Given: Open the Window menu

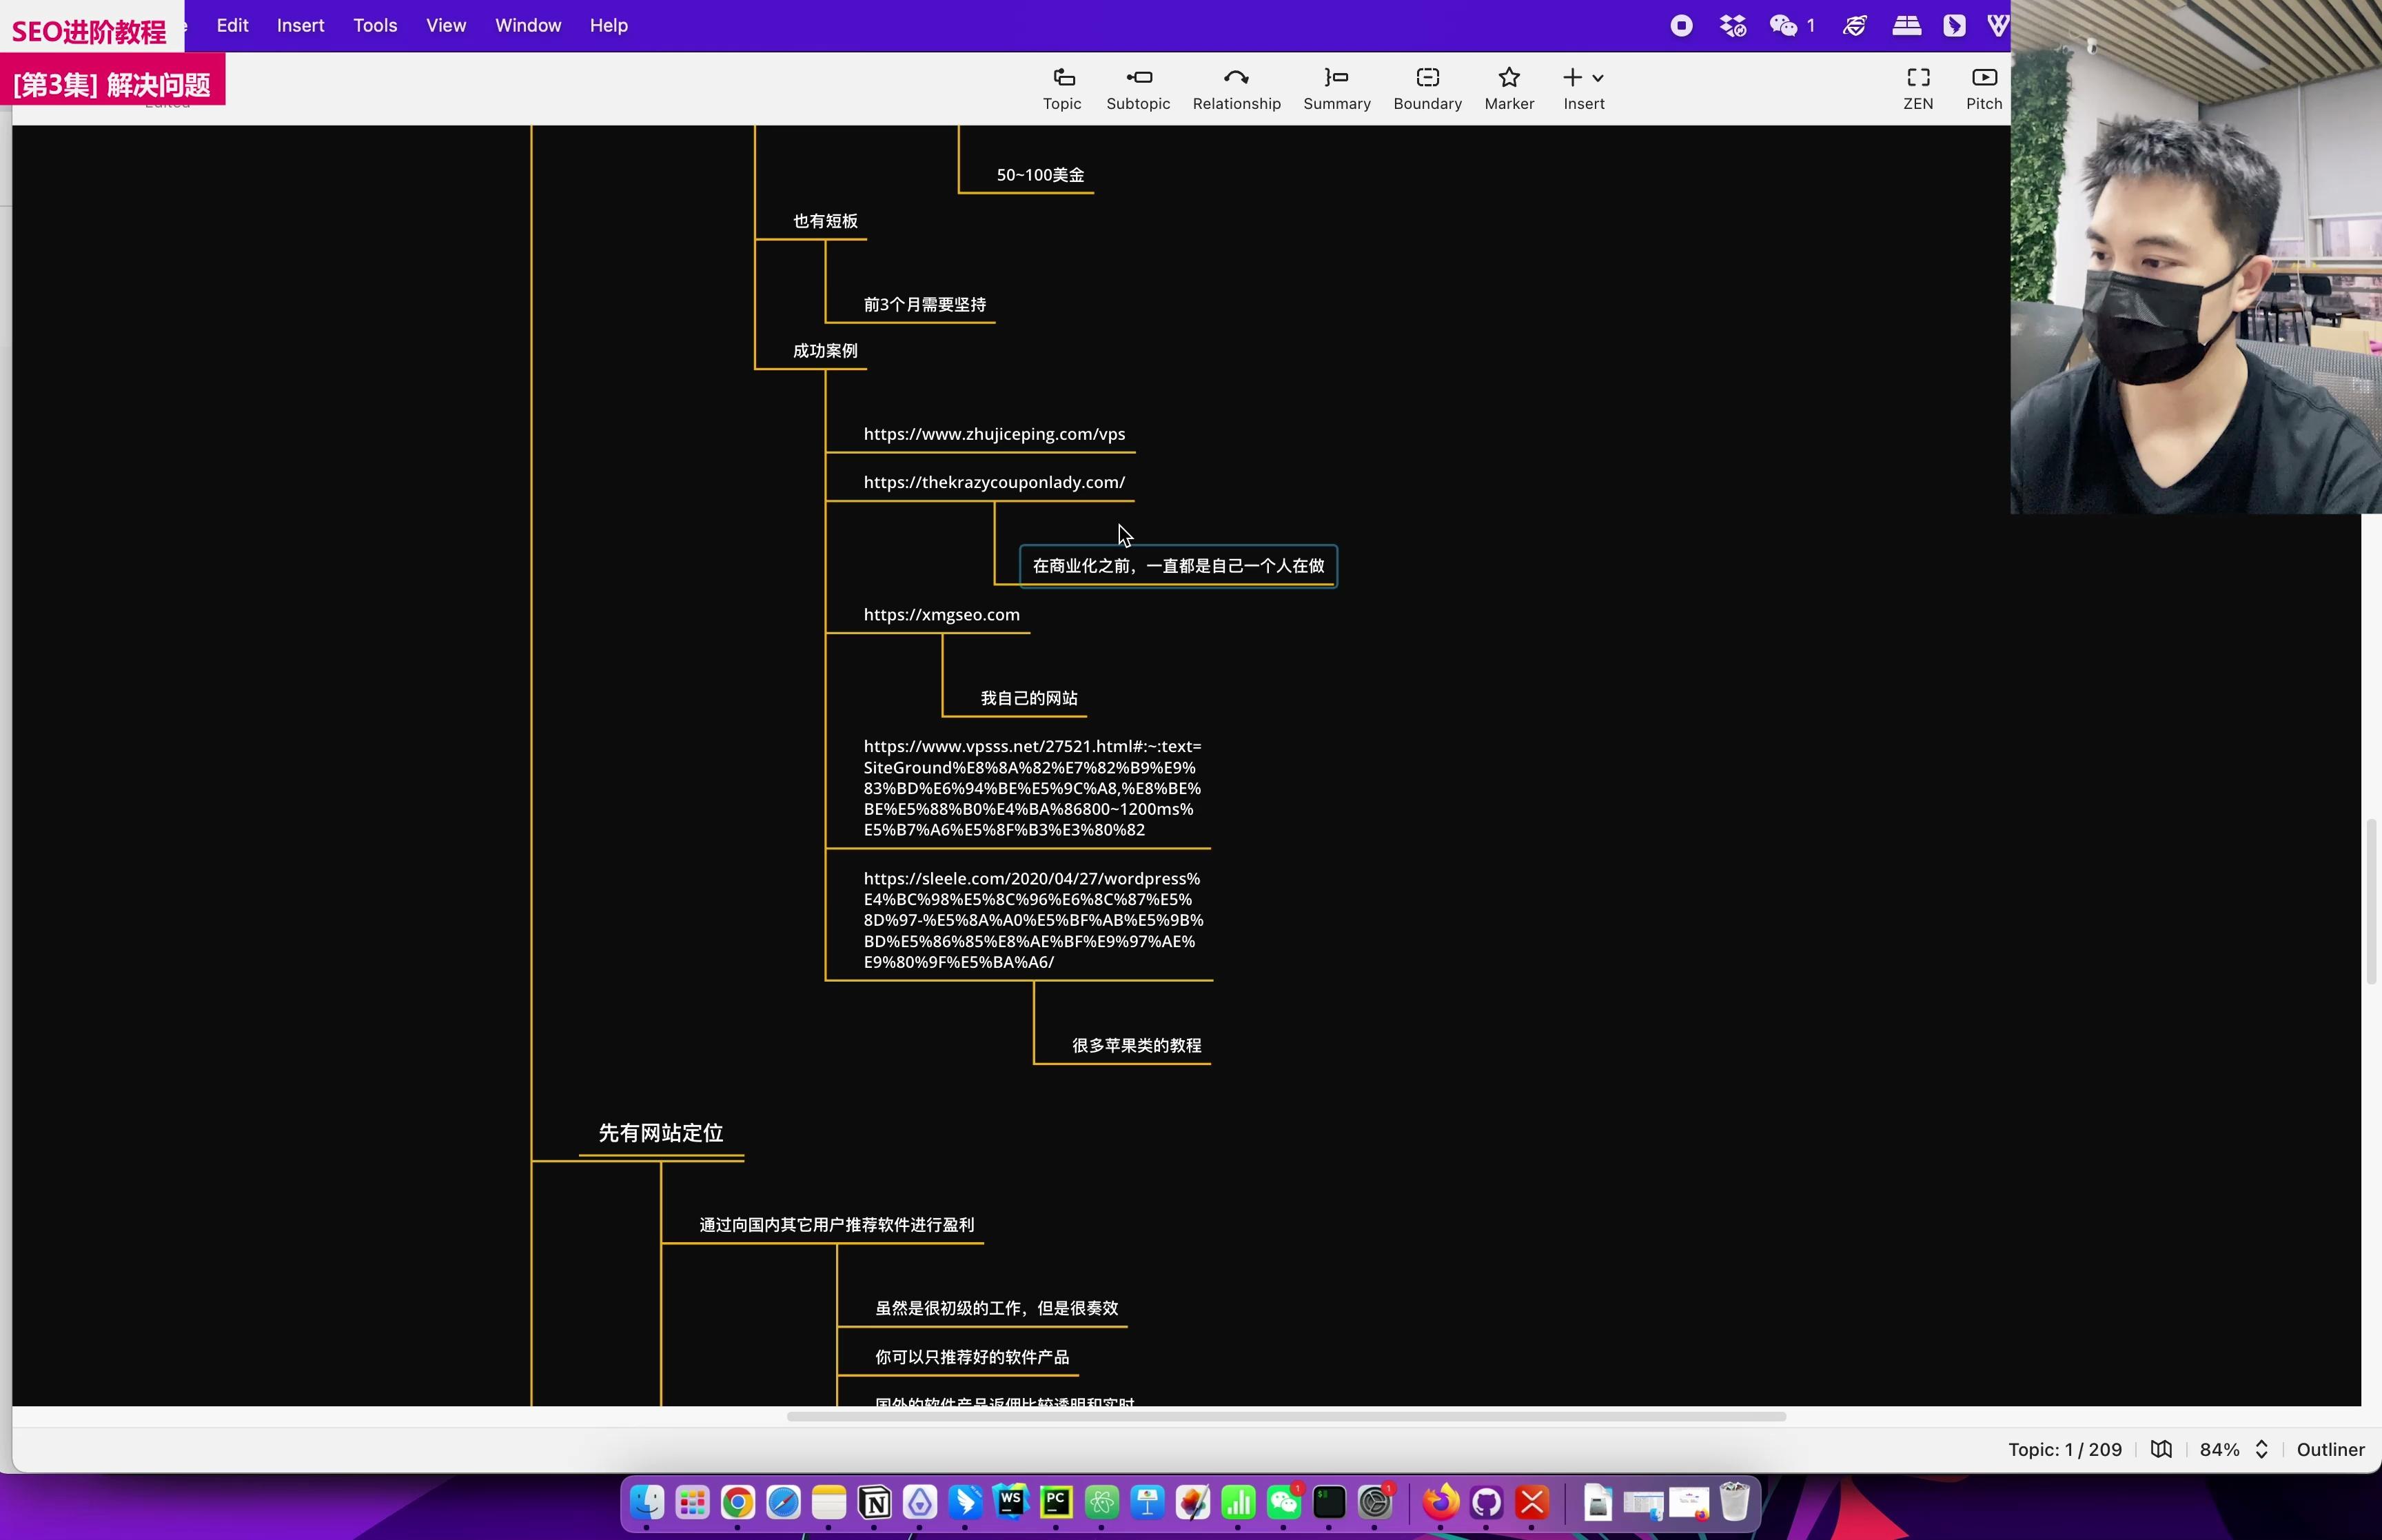Looking at the screenshot, I should click(528, 26).
